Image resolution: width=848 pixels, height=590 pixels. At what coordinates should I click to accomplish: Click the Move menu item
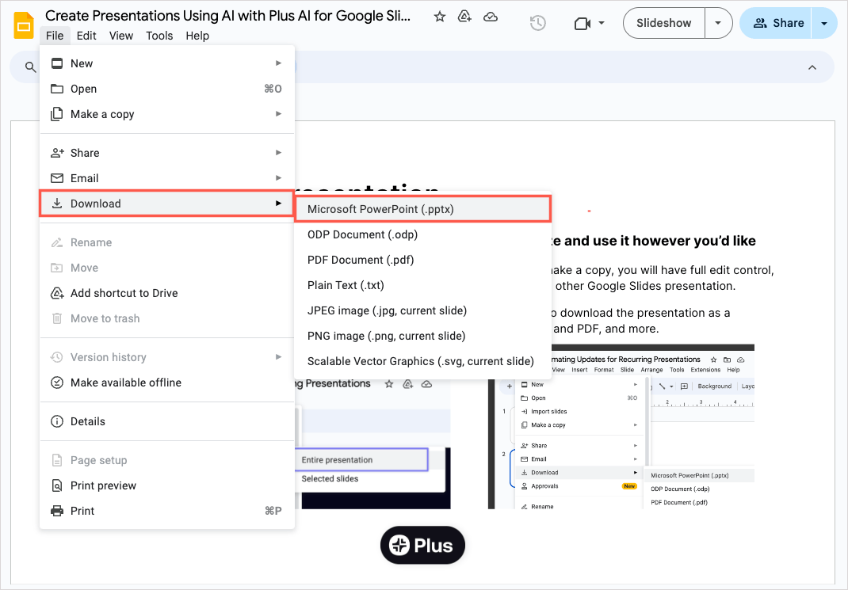coord(167,268)
